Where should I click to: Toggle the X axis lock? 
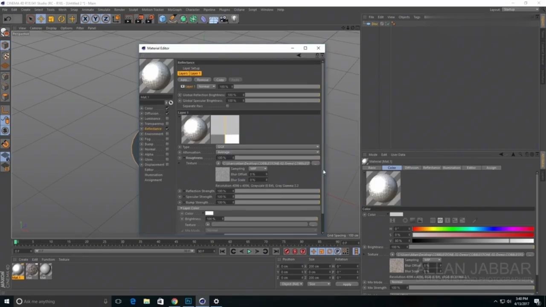pos(85,19)
